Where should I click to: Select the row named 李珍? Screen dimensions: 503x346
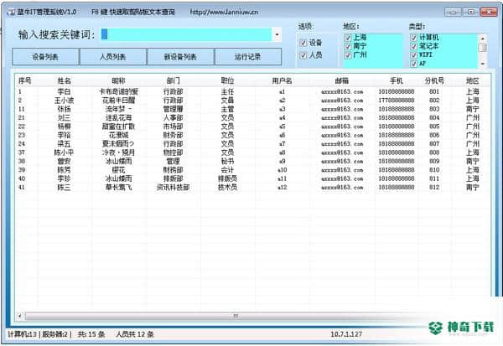(253, 178)
